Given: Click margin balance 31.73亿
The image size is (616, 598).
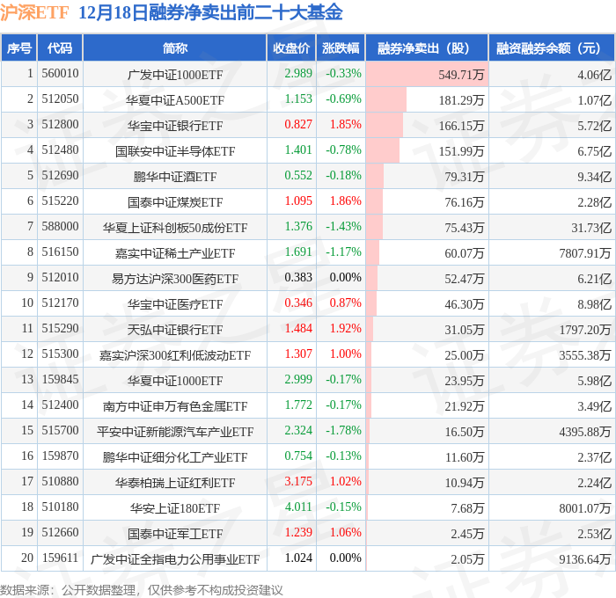Looking at the screenshot, I should (x=591, y=228).
